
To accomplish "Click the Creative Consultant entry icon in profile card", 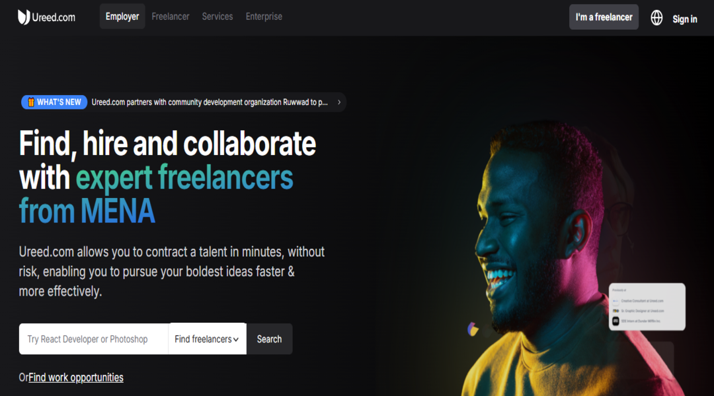I will click(x=615, y=301).
